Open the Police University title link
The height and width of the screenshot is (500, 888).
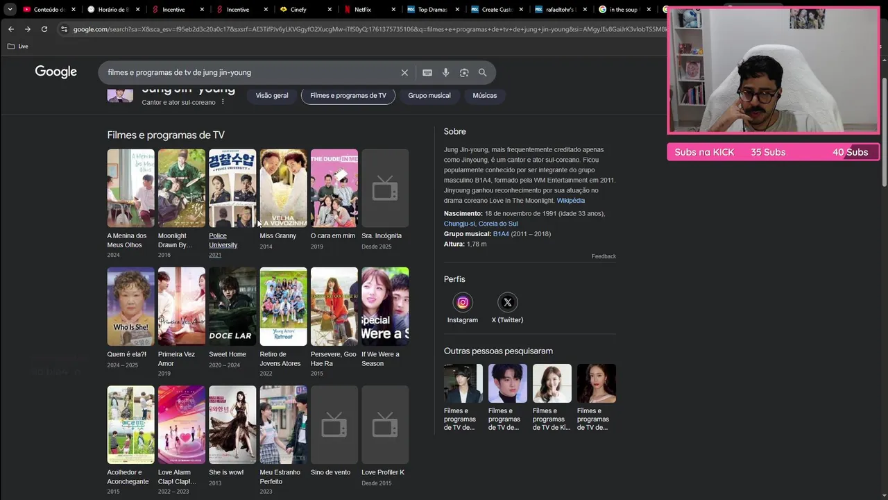[x=223, y=240]
